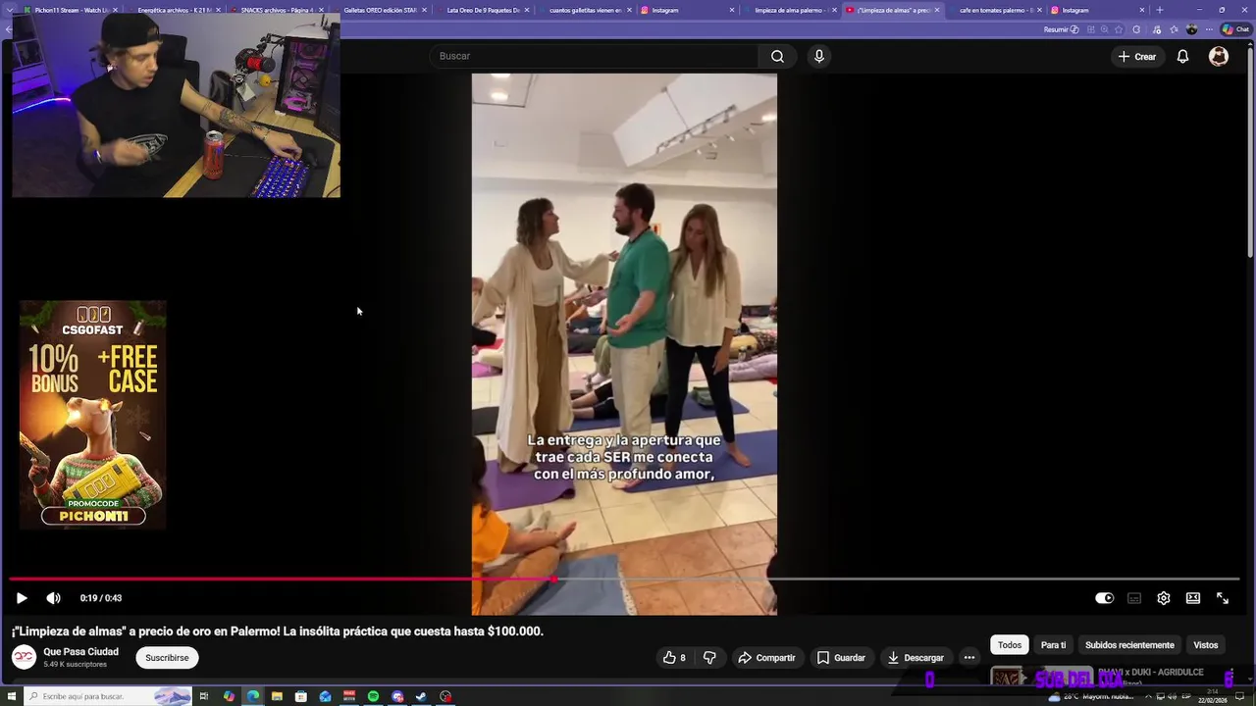Screen dimensions: 1256x706
Task: Click the Suscribirse button
Action: (167, 658)
